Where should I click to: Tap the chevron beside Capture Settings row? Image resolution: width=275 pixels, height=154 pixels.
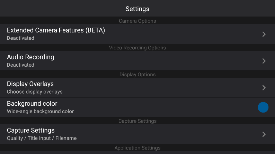[264, 134]
